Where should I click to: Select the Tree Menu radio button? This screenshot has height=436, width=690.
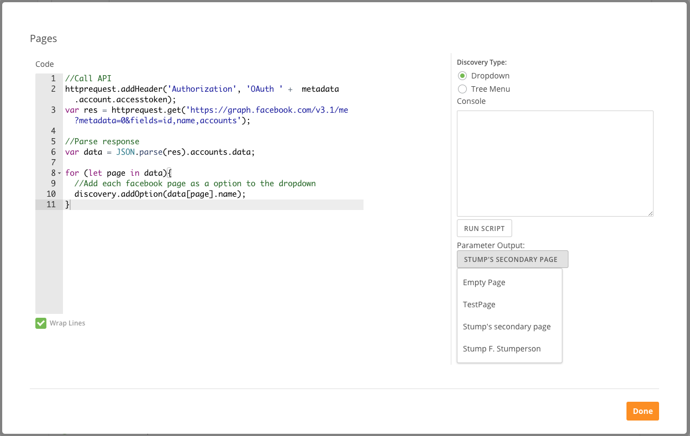pos(462,89)
